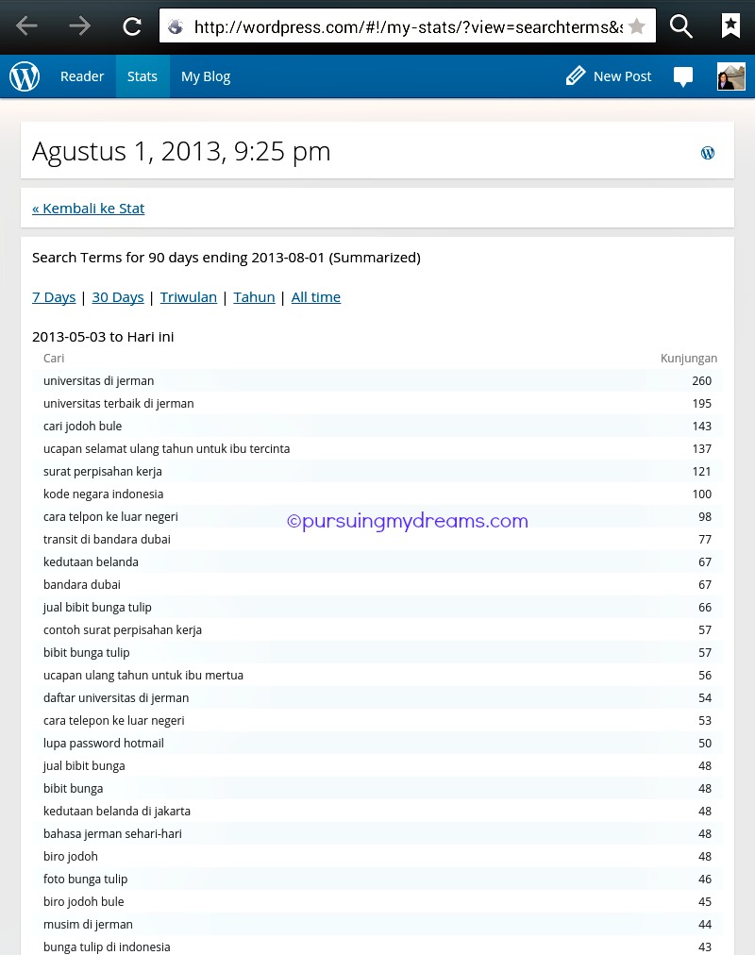
Task: Open the bookmarks list icon
Action: coord(730,26)
